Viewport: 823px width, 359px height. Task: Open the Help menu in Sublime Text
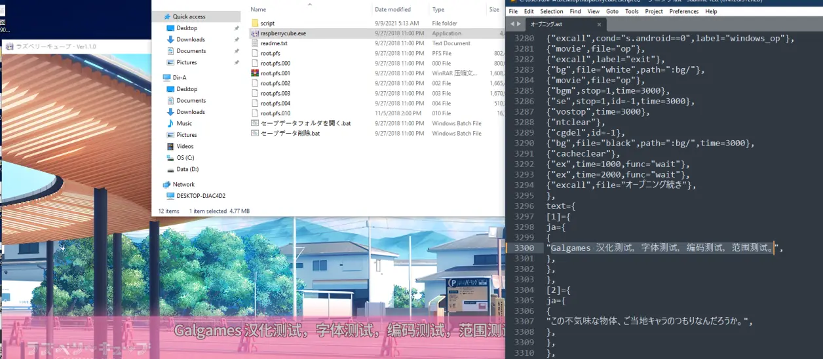click(x=711, y=11)
